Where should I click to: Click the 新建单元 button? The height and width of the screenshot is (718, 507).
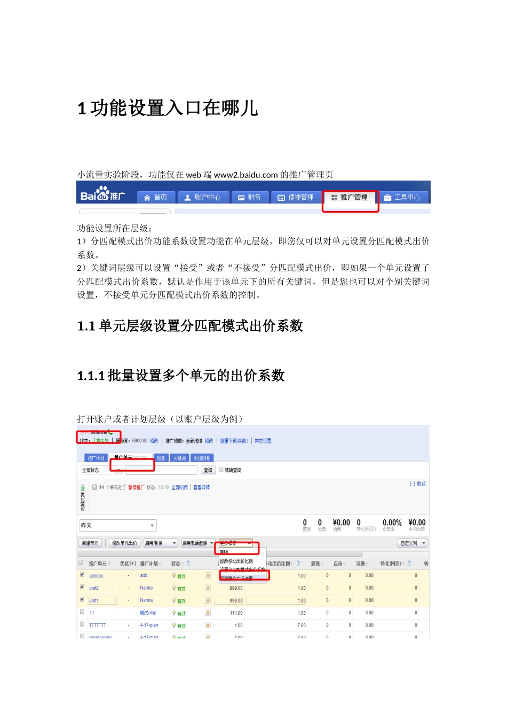(x=90, y=543)
